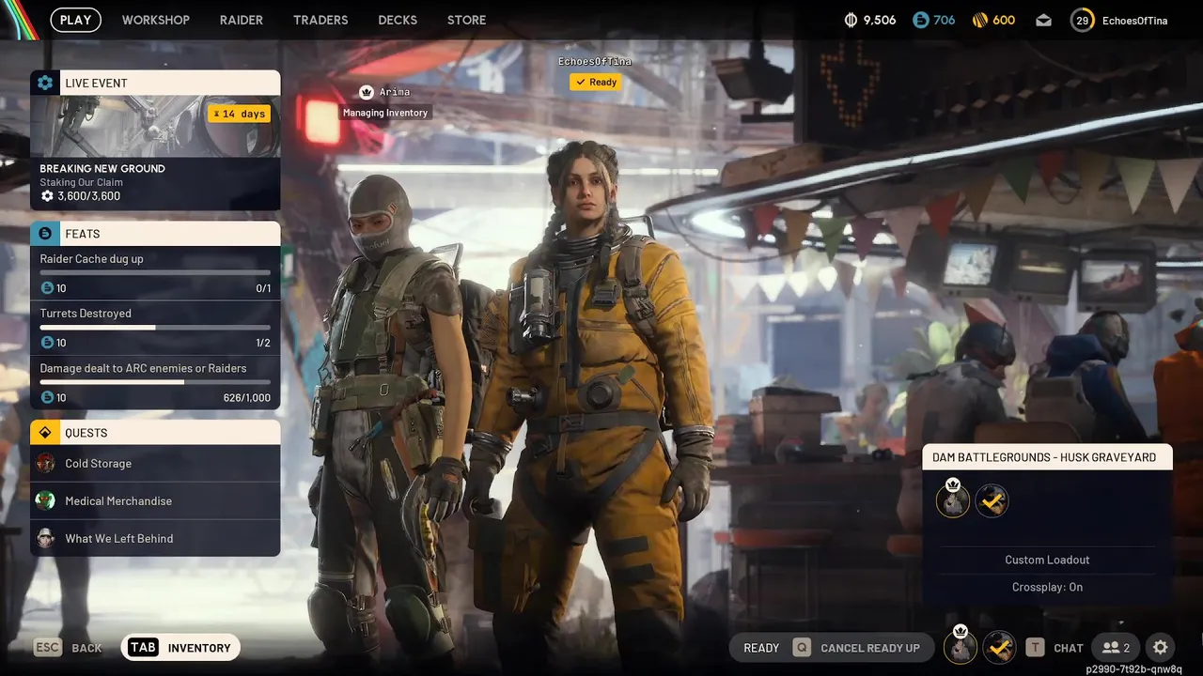Switch to the WORKSHOP tab
Screen dimensions: 1203x676
point(156,20)
